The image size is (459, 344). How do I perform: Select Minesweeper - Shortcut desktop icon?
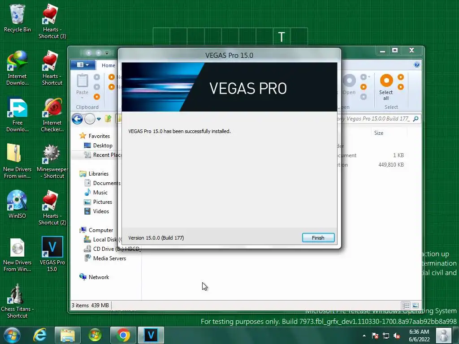52,161
